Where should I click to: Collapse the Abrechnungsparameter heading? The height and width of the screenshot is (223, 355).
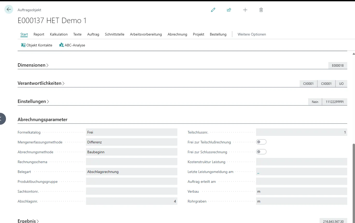[x=42, y=120]
